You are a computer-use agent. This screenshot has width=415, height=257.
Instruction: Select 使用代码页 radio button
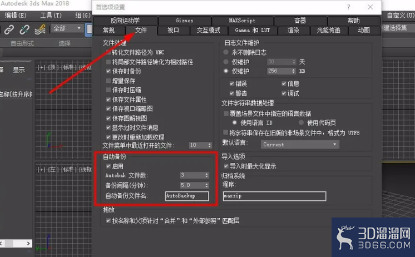pos(301,122)
